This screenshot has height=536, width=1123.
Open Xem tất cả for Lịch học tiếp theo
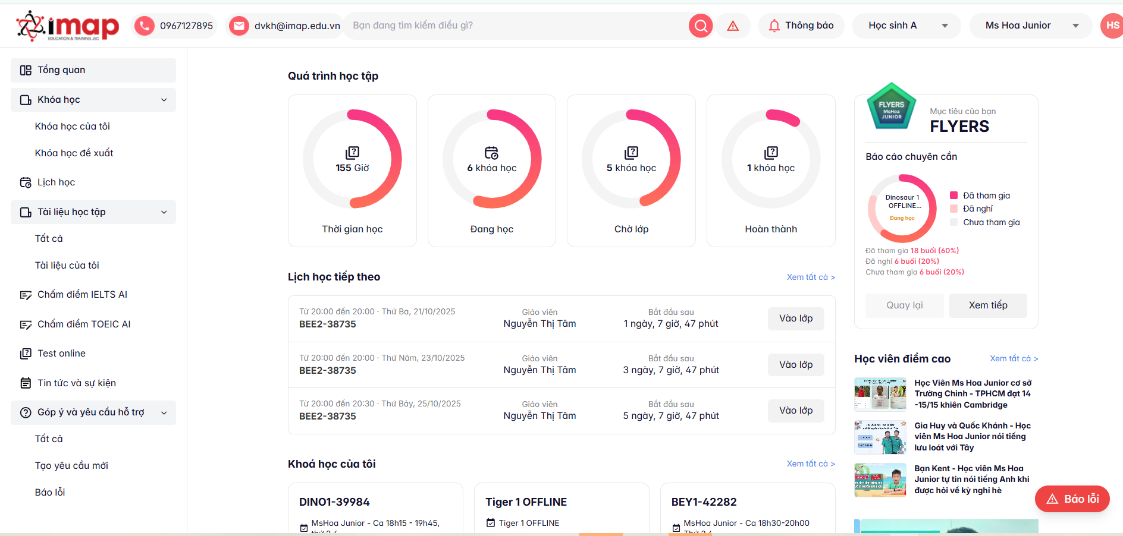coord(810,277)
